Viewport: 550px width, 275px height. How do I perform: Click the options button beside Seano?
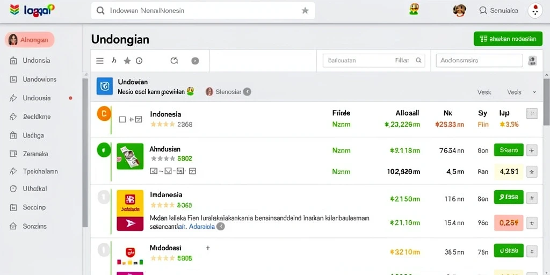(x=532, y=150)
